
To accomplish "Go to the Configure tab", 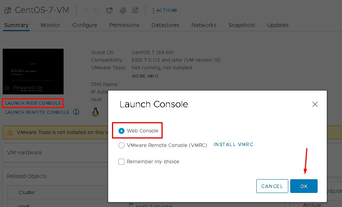I will (85, 25).
